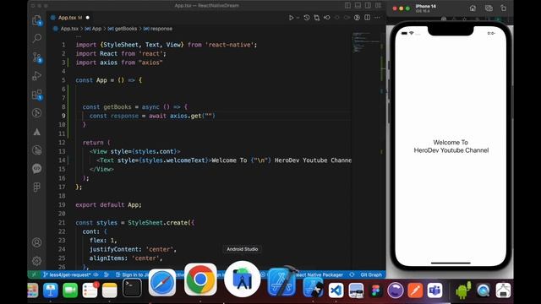The image size is (541, 304).
Task: Open the Extensions view
Action: 36,95
